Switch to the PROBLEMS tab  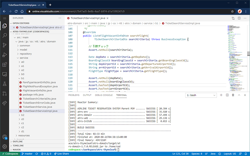coord(74,95)
